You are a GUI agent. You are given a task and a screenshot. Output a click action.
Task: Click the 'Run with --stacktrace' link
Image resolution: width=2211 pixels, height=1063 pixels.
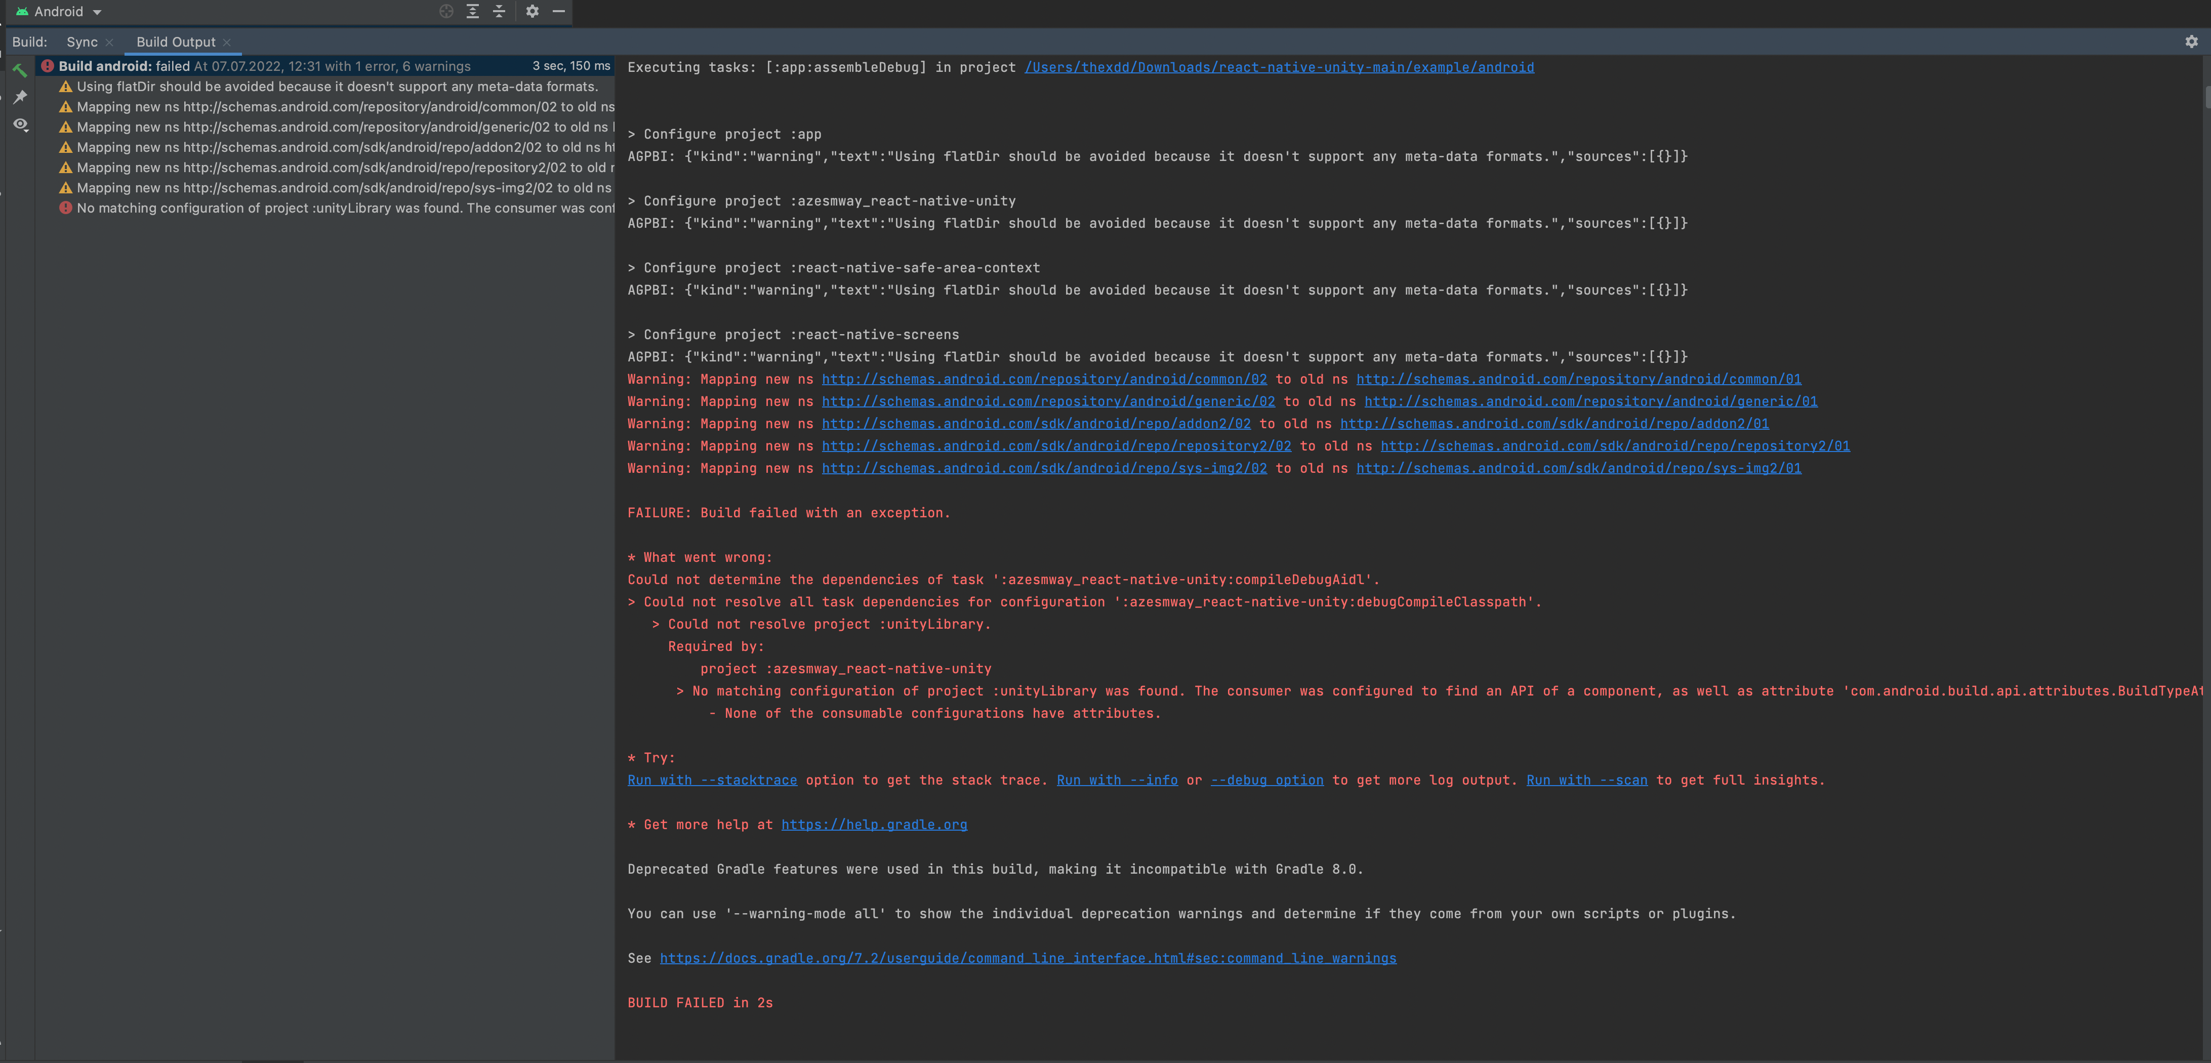pyautogui.click(x=712, y=781)
